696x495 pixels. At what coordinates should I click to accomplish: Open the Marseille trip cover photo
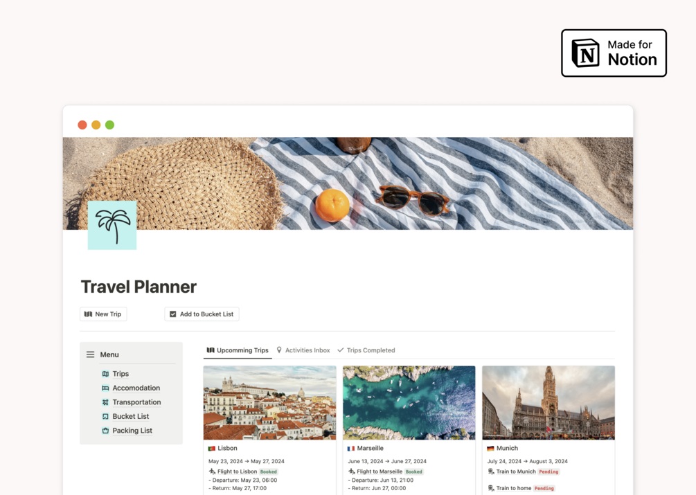point(409,403)
